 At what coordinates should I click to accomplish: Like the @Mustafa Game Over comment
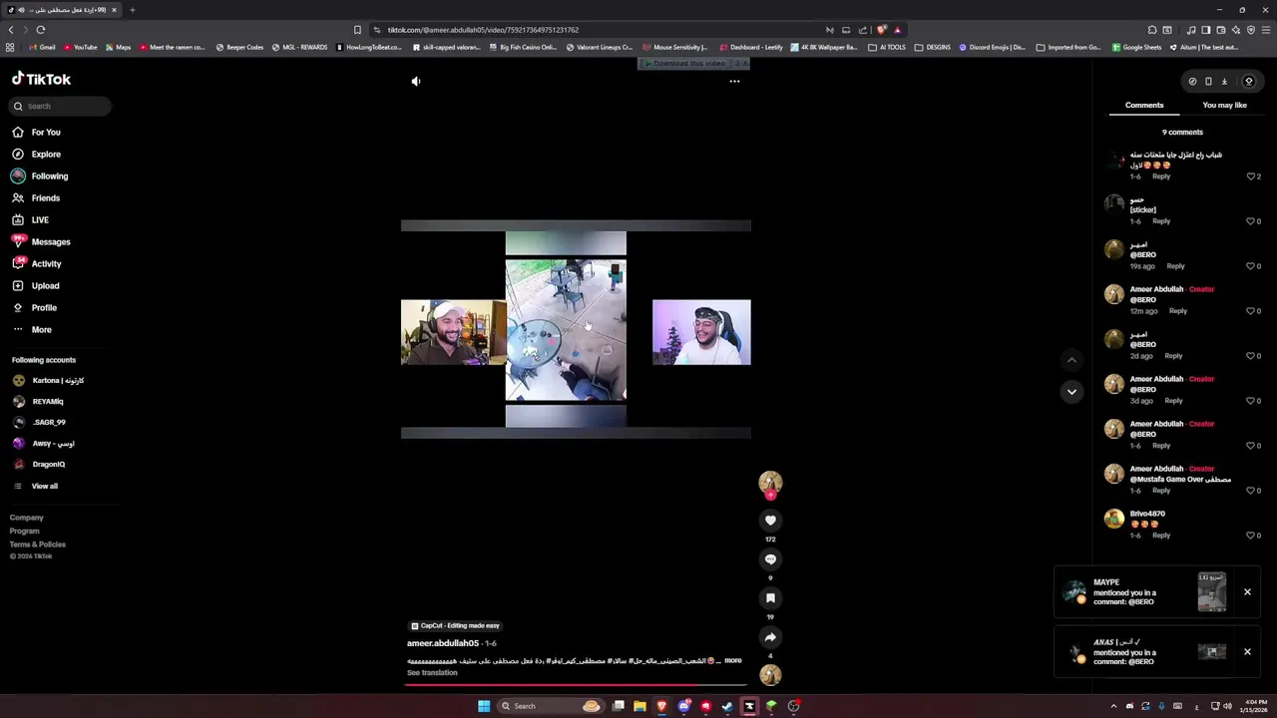coord(1251,491)
